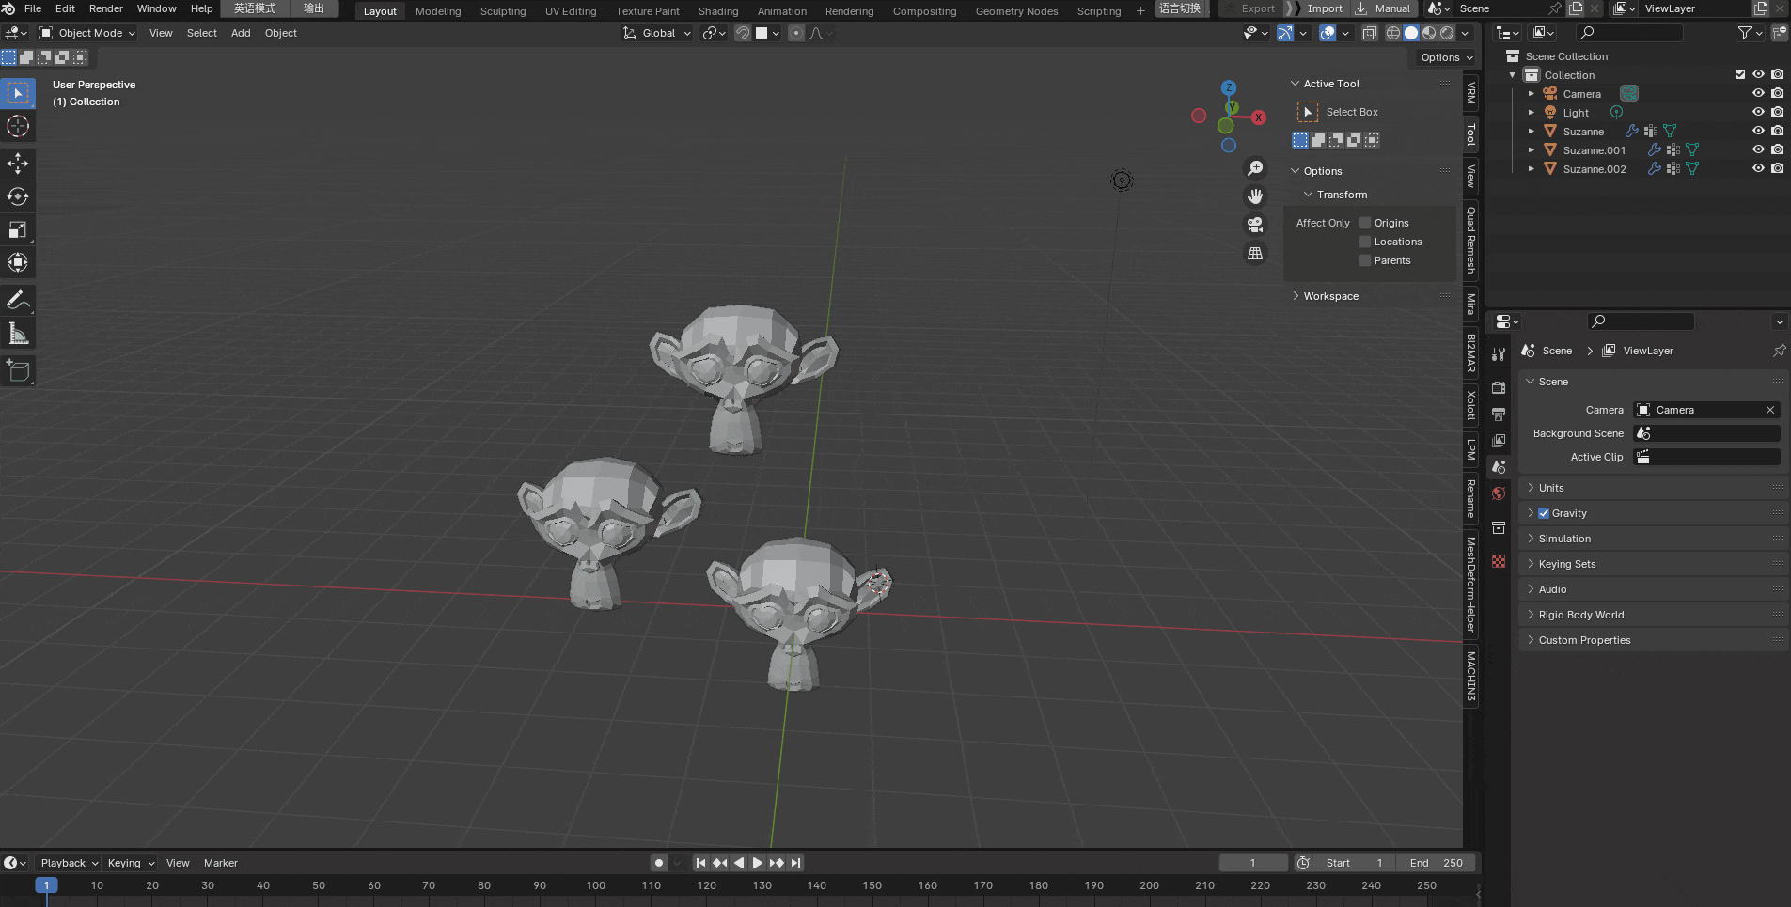Image resolution: width=1791 pixels, height=907 pixels.
Task: Open the File menu
Action: (x=33, y=8)
